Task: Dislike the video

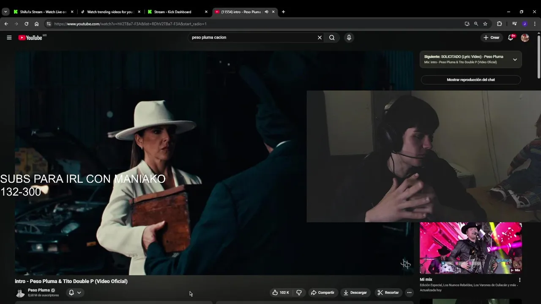Action: click(x=299, y=293)
